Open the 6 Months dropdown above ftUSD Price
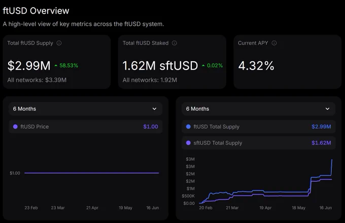Viewport: 345px width, 223px height. point(85,109)
